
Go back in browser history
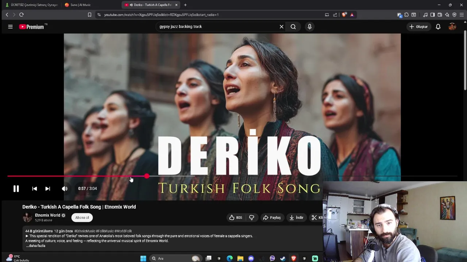[x=7, y=15]
